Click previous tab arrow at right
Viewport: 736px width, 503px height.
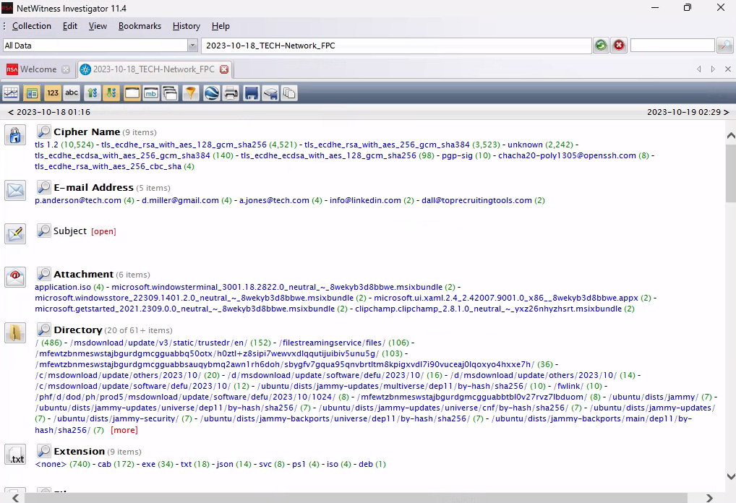[699, 69]
